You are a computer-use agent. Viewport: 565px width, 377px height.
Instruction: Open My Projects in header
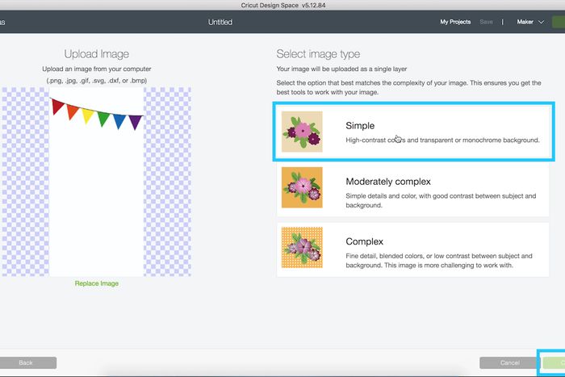coord(455,22)
